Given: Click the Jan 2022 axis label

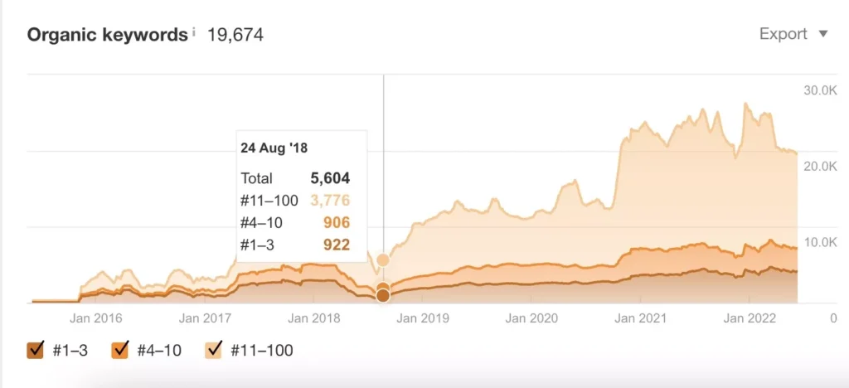Looking at the screenshot, I should [x=748, y=318].
